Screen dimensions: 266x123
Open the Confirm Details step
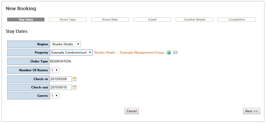click(x=195, y=20)
